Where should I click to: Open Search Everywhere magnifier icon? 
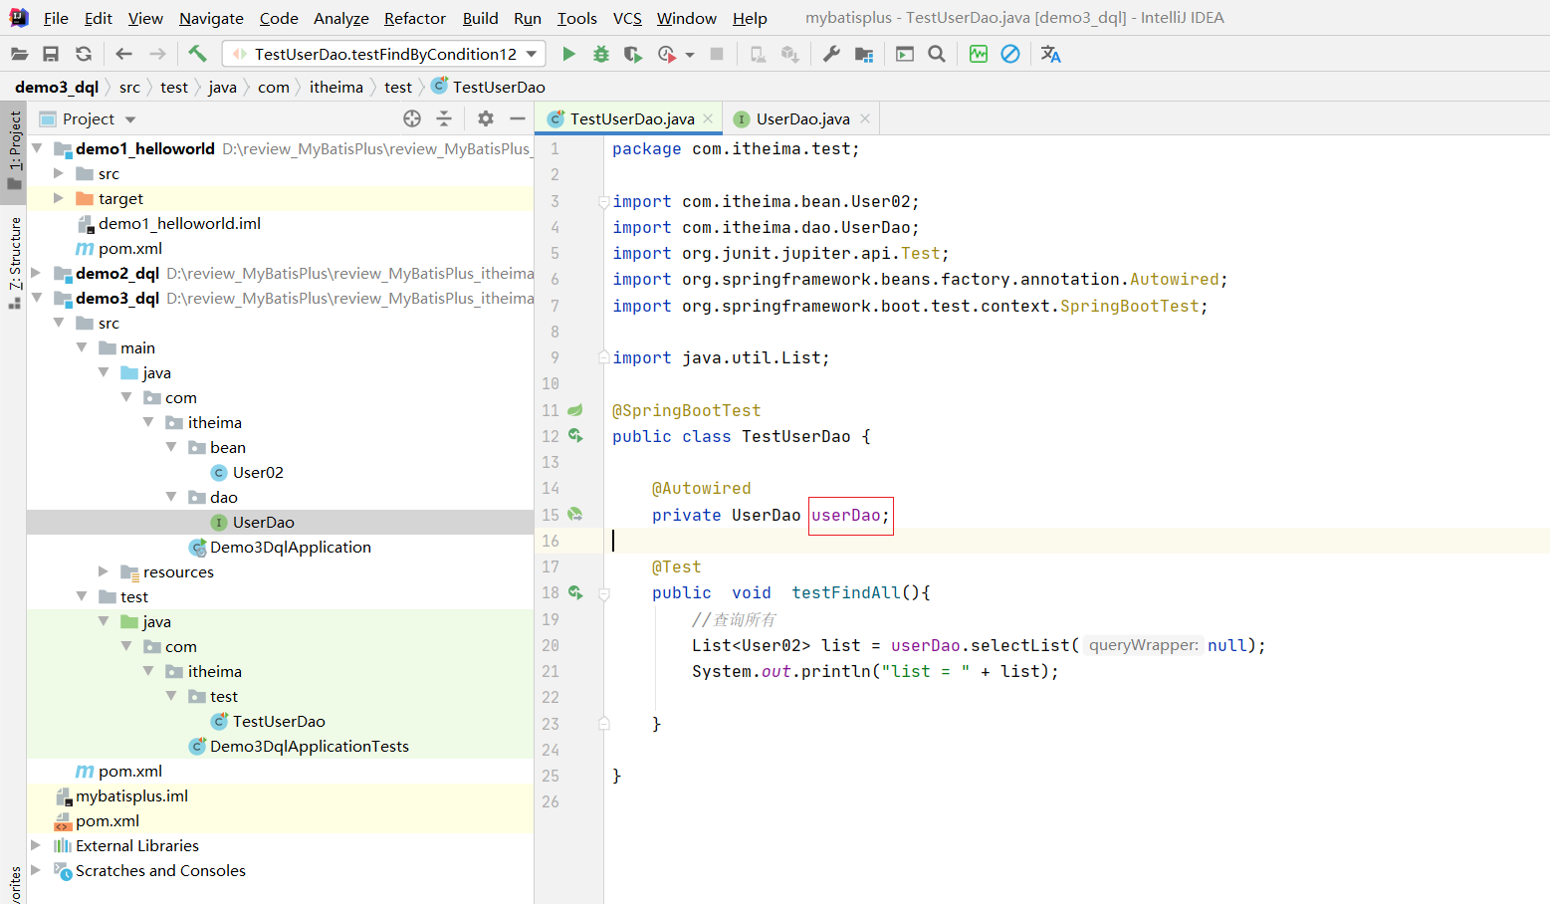tap(936, 54)
